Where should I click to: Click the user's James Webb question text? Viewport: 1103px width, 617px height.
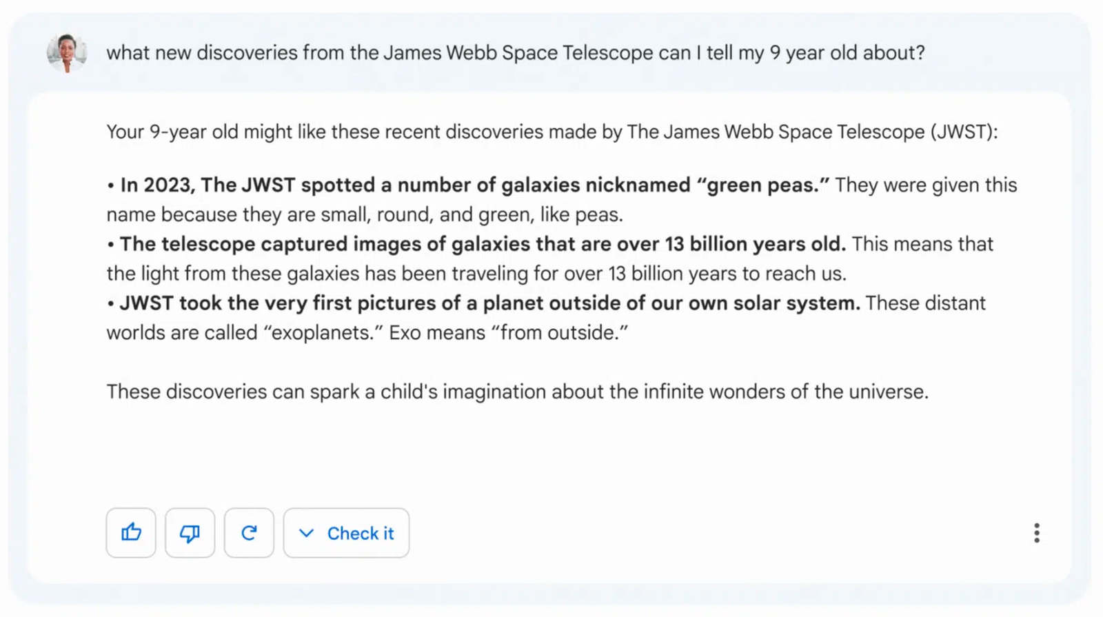click(x=515, y=53)
